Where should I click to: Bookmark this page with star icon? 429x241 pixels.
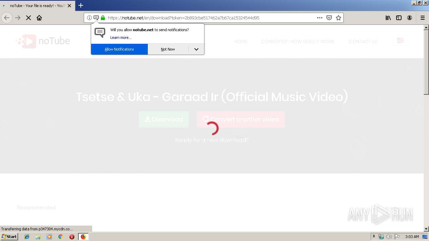click(x=339, y=18)
